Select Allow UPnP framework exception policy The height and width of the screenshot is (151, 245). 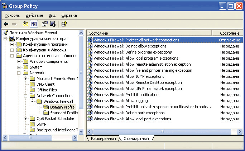(138, 89)
